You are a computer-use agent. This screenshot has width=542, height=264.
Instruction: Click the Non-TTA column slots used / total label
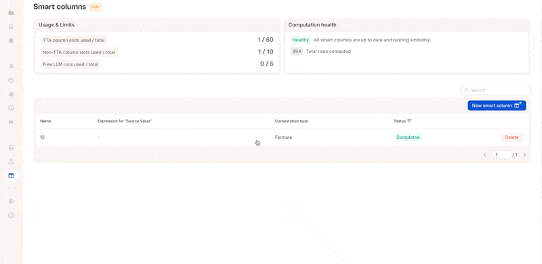79,53
